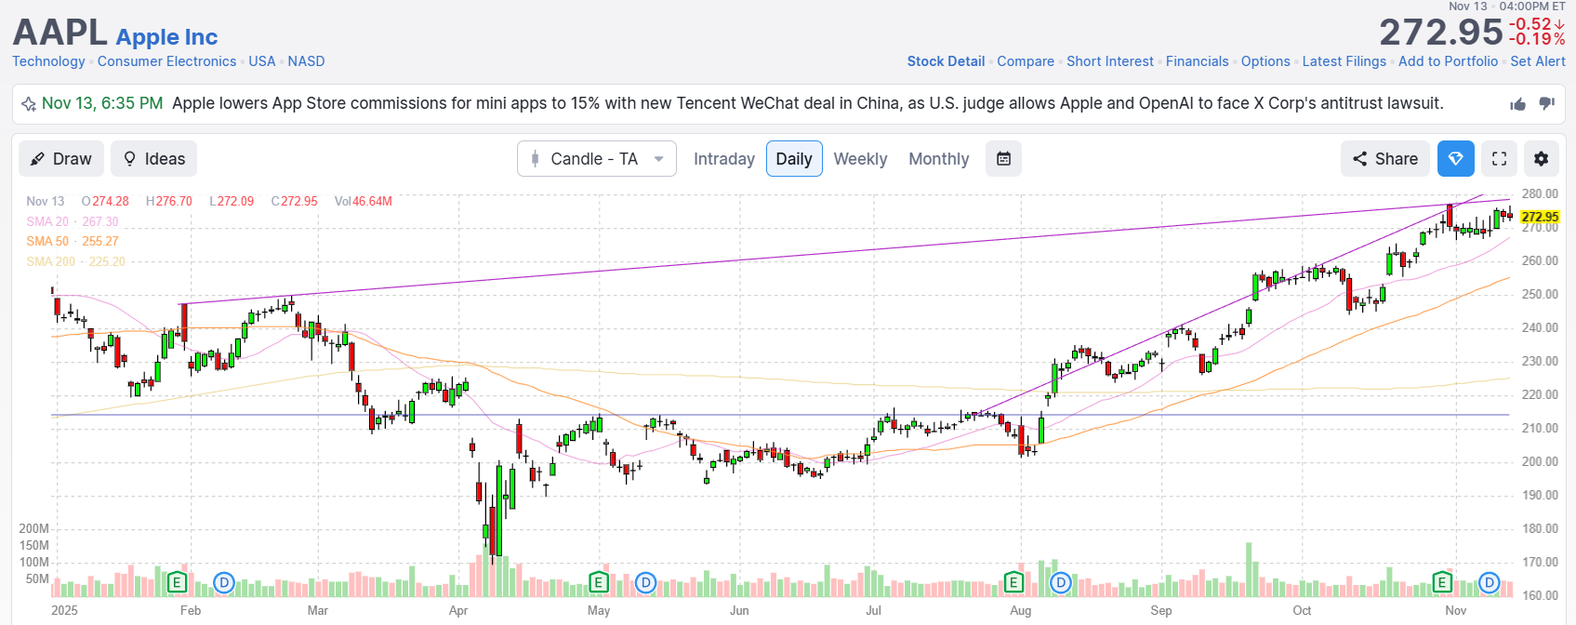Image resolution: width=1576 pixels, height=625 pixels.
Task: Switch to Weekly timeframe
Action: tap(860, 159)
